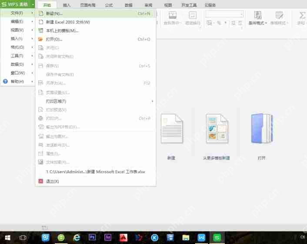
Task: Click the green circular browser icon on taskbar
Action: click(61, 237)
